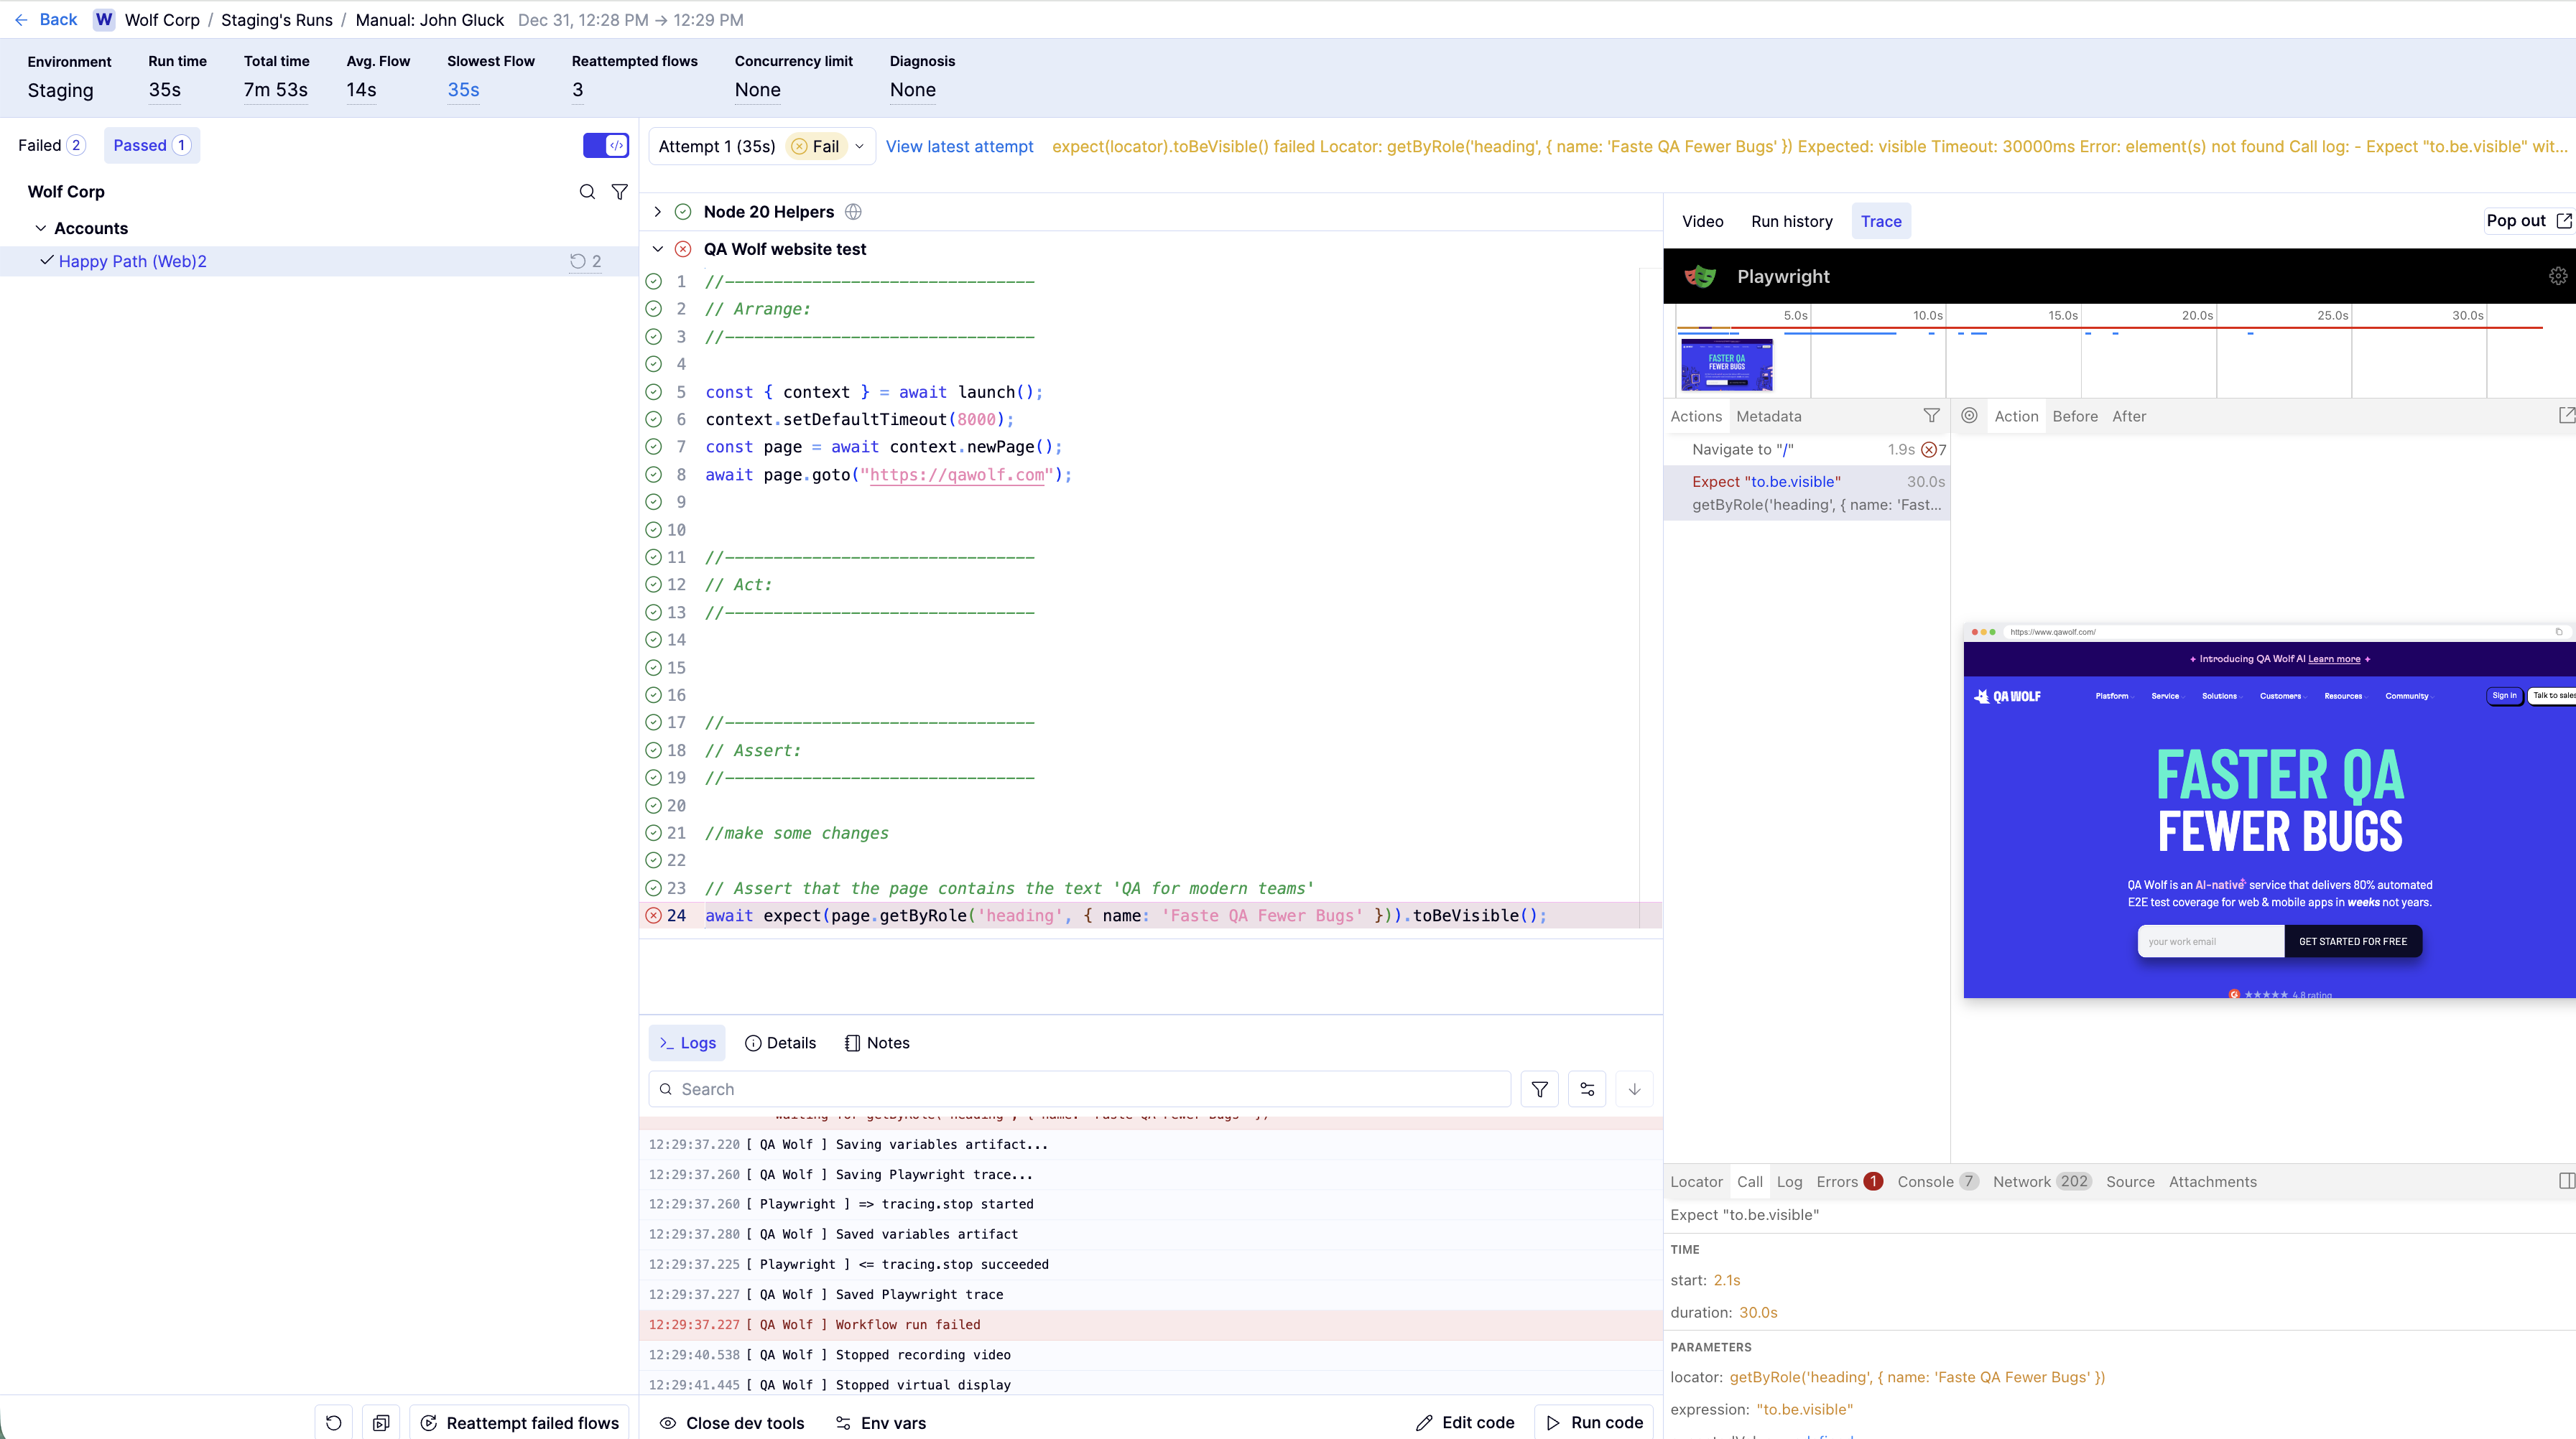This screenshot has width=2576, height=1439.
Task: Click the scroll-to-bottom arrow in logs
Action: click(1634, 1089)
